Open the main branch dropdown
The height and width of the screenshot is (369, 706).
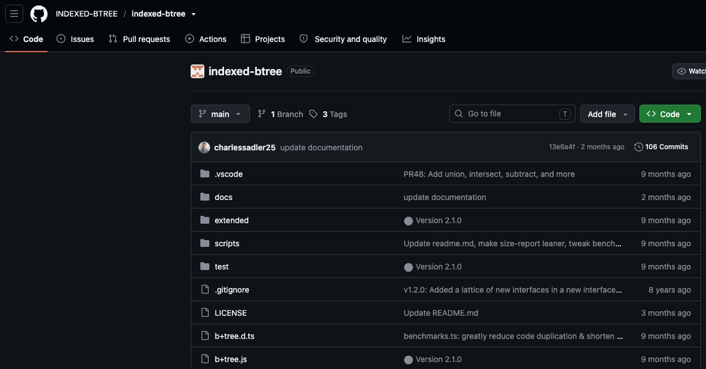pos(220,114)
